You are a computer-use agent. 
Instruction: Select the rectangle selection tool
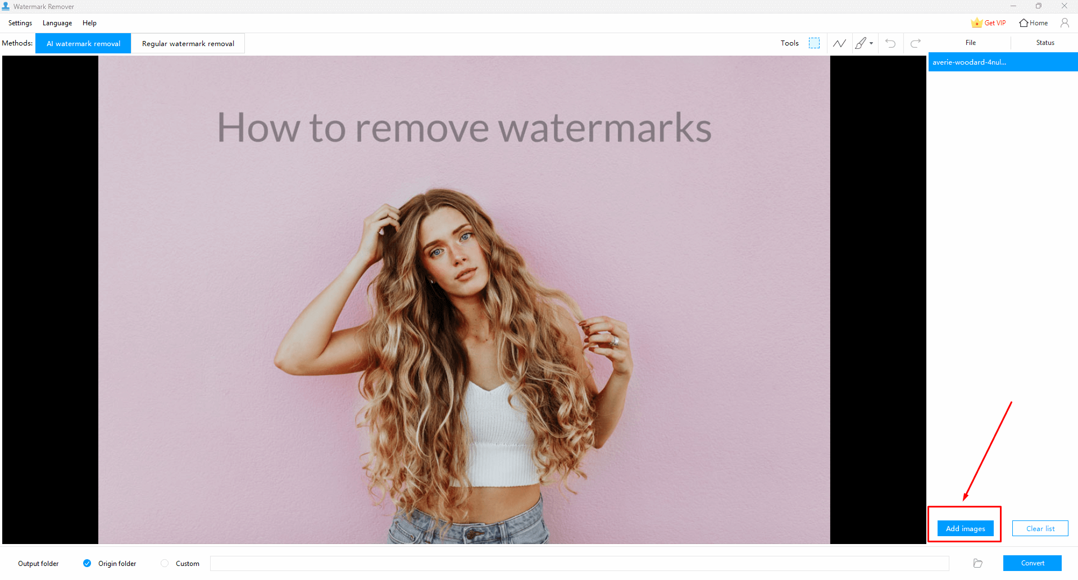[x=814, y=43]
